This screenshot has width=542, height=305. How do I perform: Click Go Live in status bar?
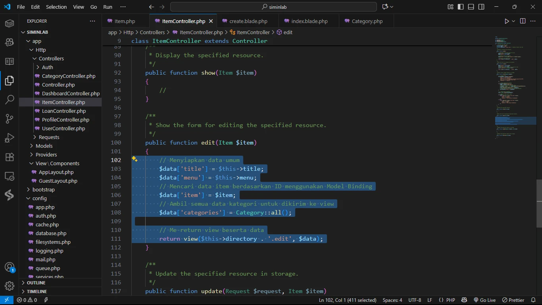click(484, 300)
